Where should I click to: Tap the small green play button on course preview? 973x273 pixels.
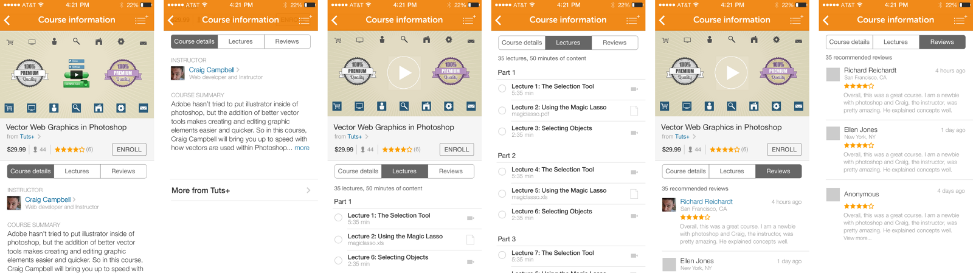pos(76,75)
